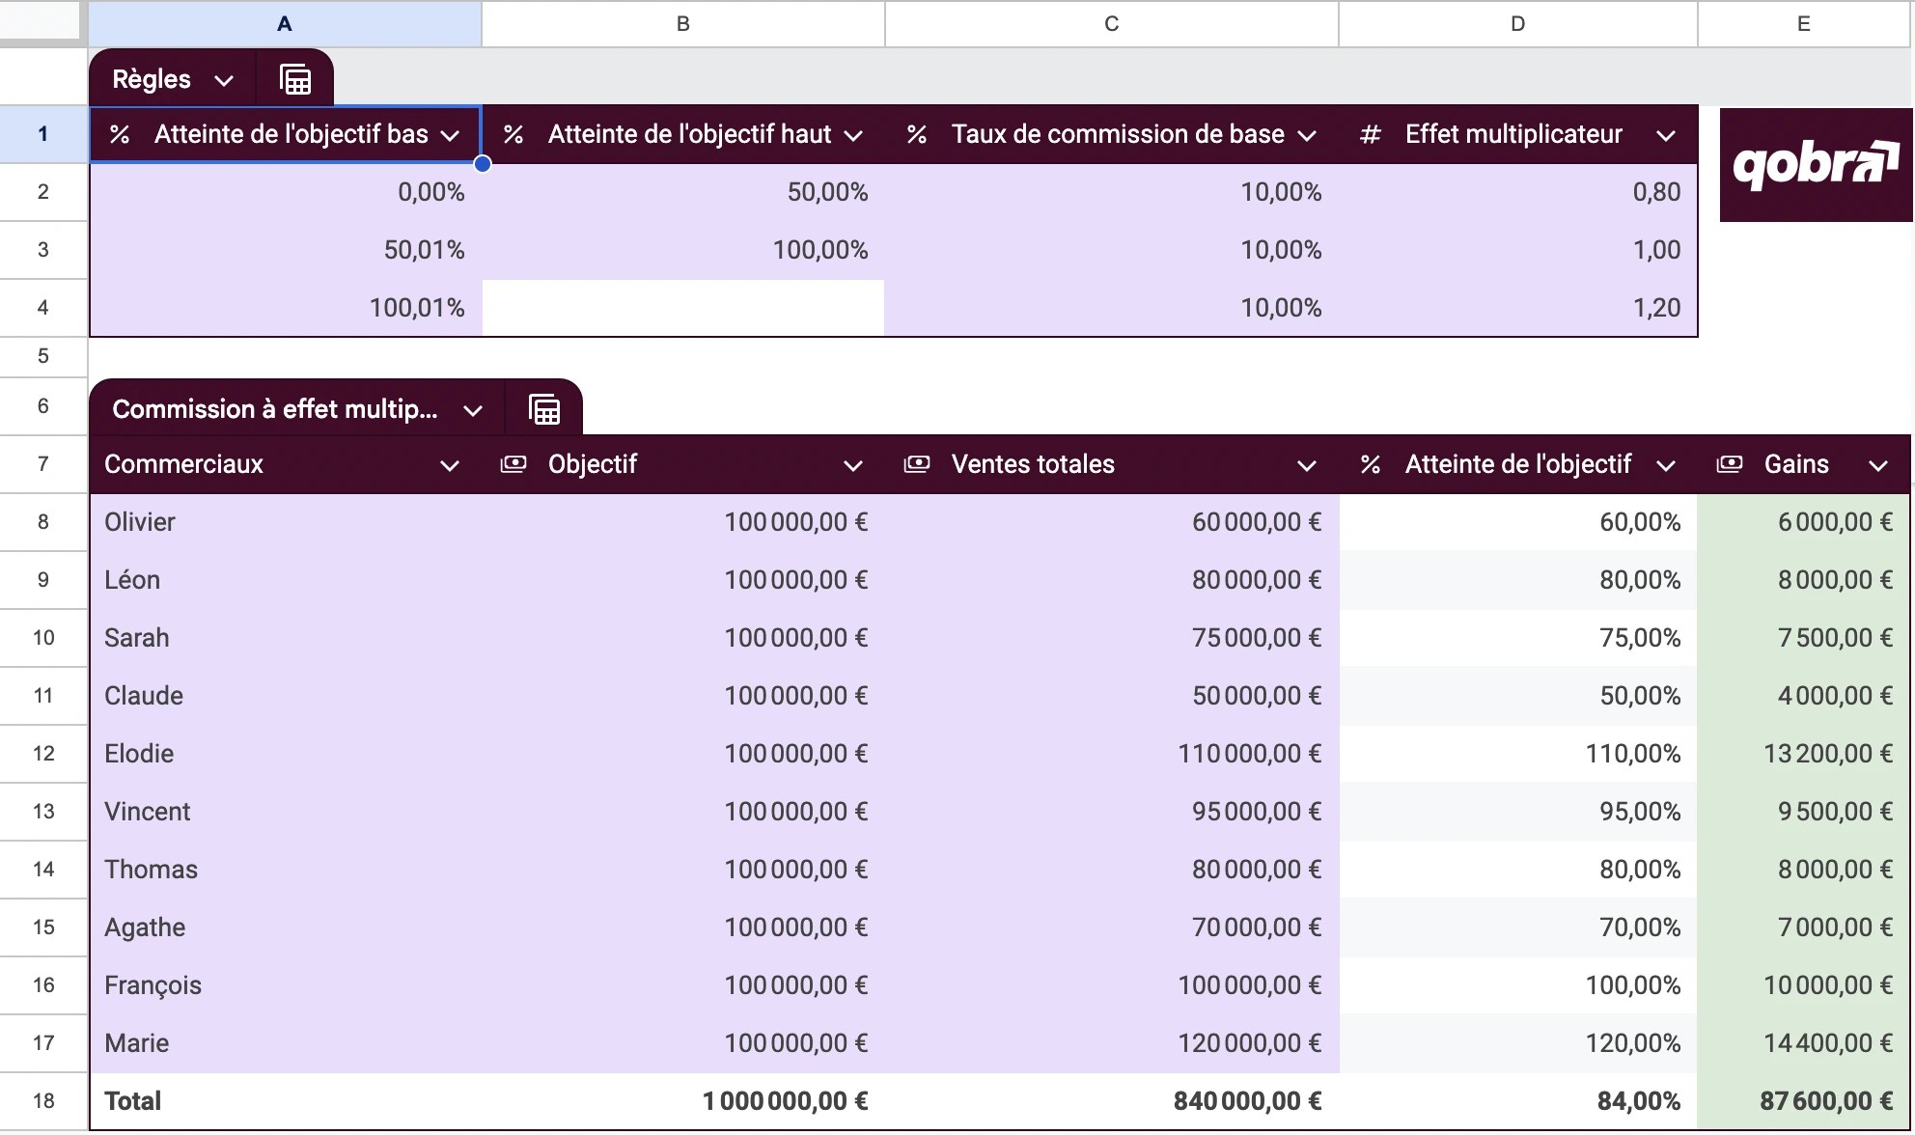
Task: Open the Règles table view icon
Action: tap(295, 79)
